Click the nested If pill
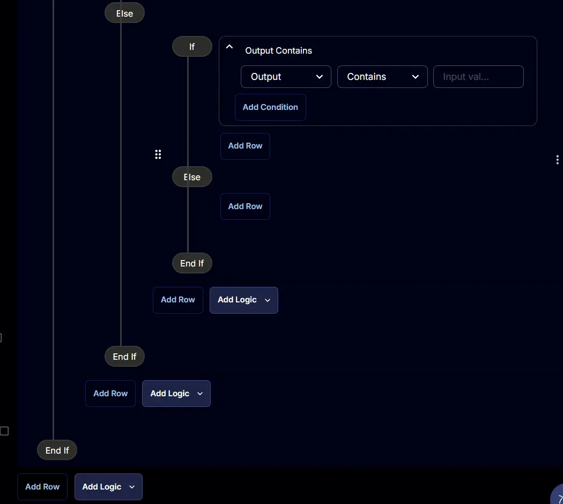This screenshot has height=504, width=563. pyautogui.click(x=192, y=47)
